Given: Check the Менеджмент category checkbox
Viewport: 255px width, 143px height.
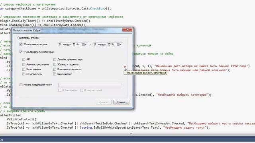Looking at the screenshot, I should point(55,74).
